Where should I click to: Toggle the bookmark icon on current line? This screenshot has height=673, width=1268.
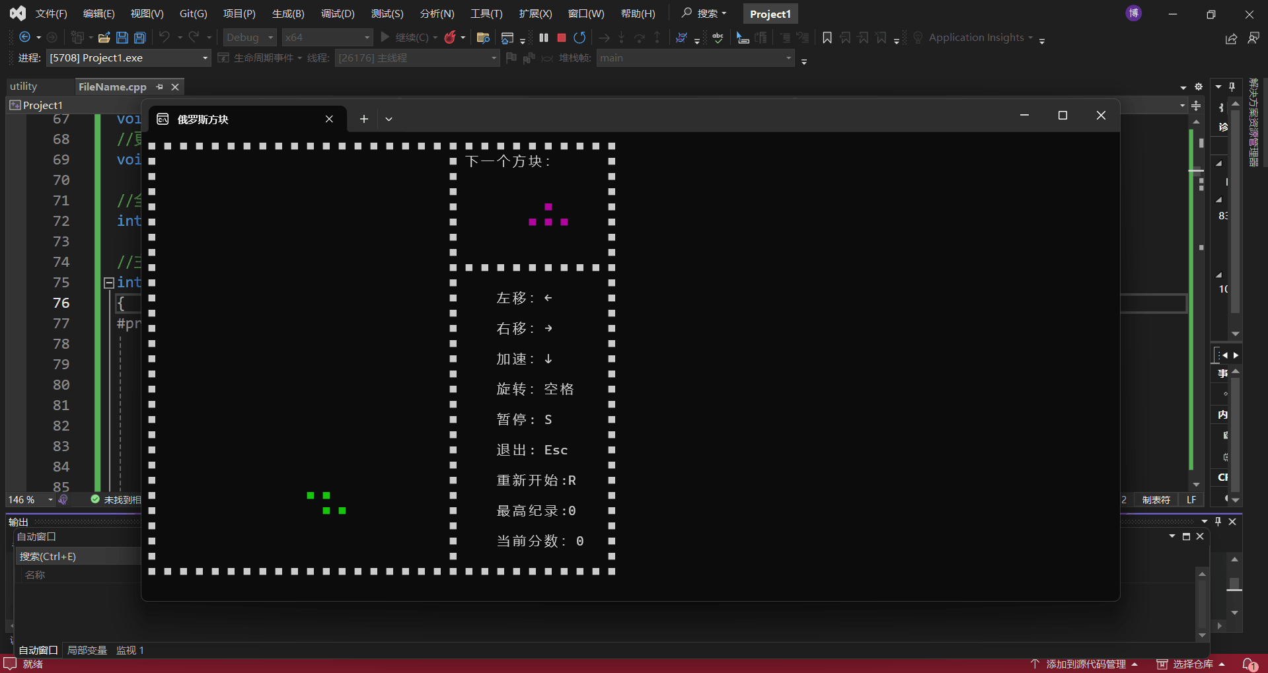827,38
